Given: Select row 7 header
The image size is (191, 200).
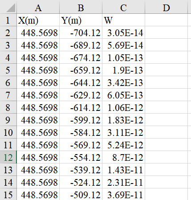Looking at the screenshot, I should point(8,95).
